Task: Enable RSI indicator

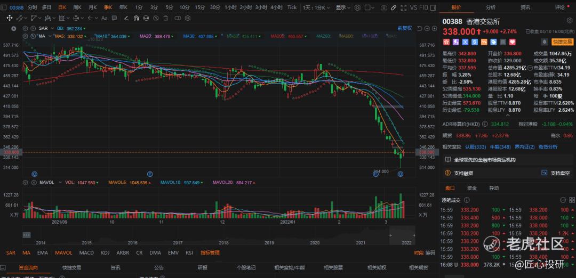Action: click(189, 252)
